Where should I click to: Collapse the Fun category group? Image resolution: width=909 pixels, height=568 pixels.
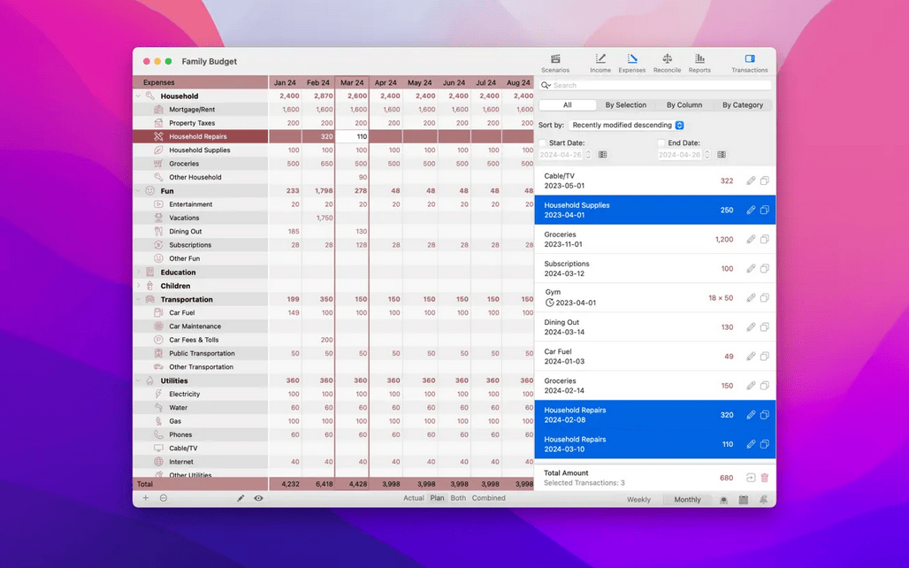tap(139, 191)
